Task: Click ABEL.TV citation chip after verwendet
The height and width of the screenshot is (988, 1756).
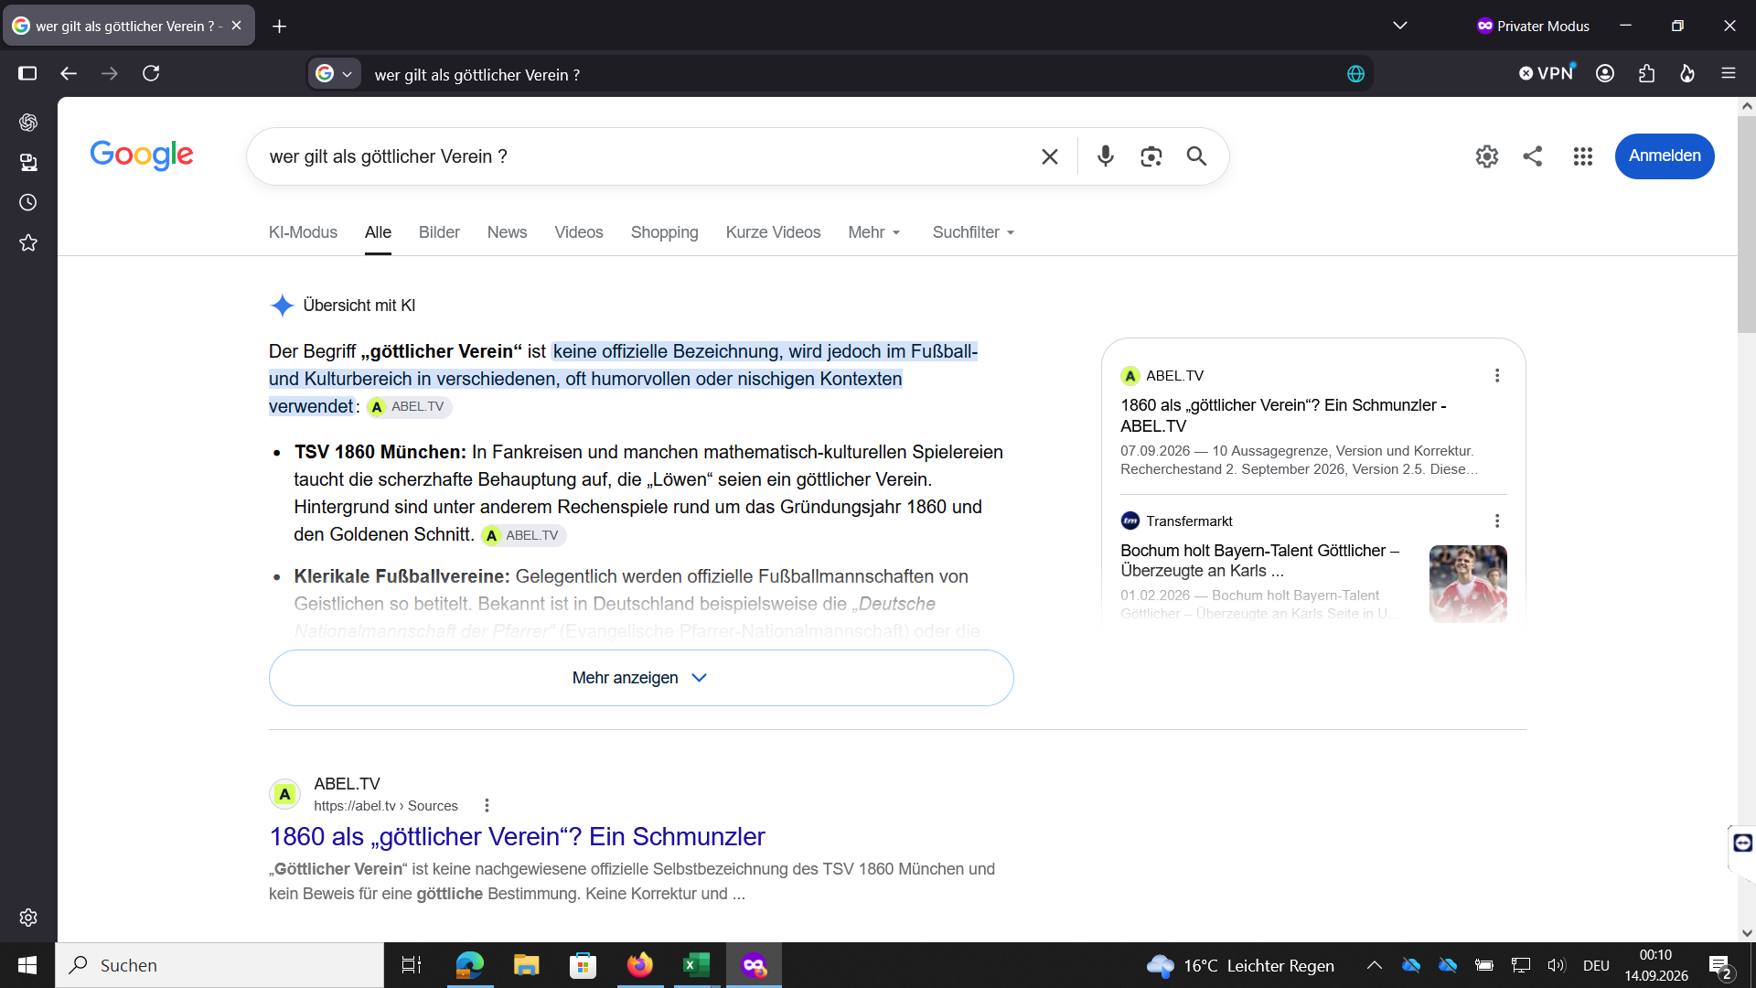Action: (x=409, y=407)
